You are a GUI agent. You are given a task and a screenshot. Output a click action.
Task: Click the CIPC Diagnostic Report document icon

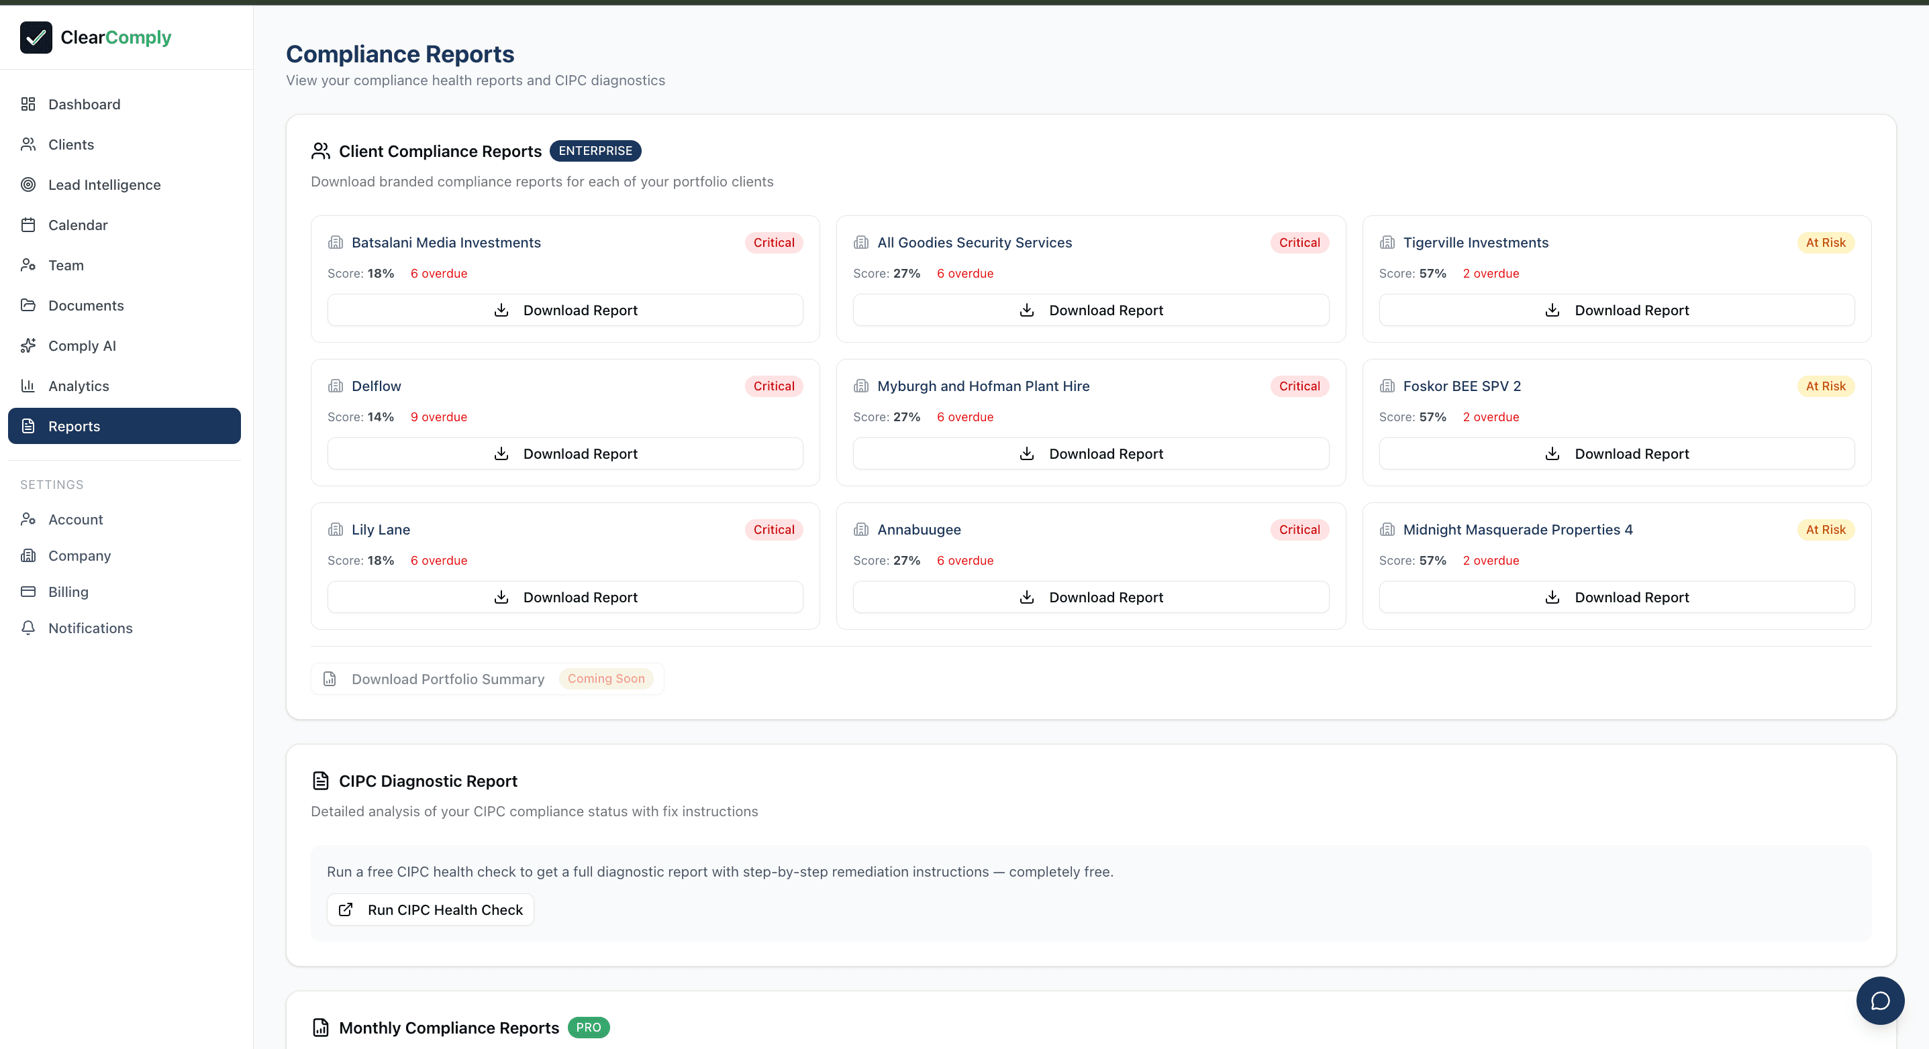321,781
